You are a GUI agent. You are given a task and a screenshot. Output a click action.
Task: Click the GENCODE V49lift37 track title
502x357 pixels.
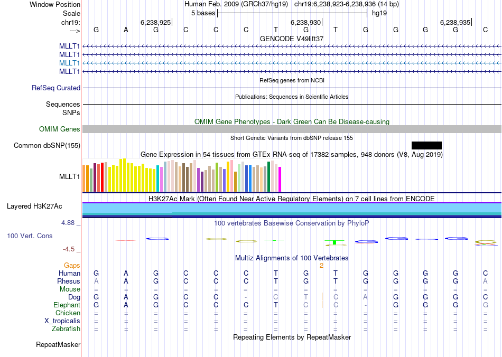tap(292, 39)
